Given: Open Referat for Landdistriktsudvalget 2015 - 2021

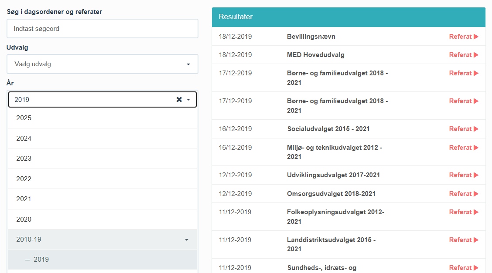Looking at the screenshot, I should click(x=463, y=240).
